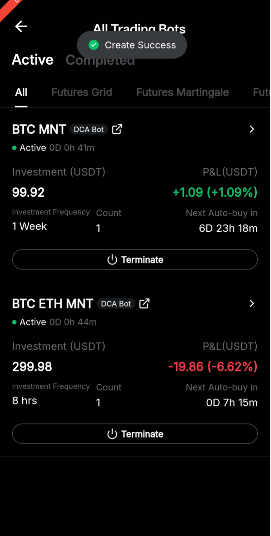Select the All filter tab
The width and height of the screenshot is (271, 536).
tap(21, 92)
